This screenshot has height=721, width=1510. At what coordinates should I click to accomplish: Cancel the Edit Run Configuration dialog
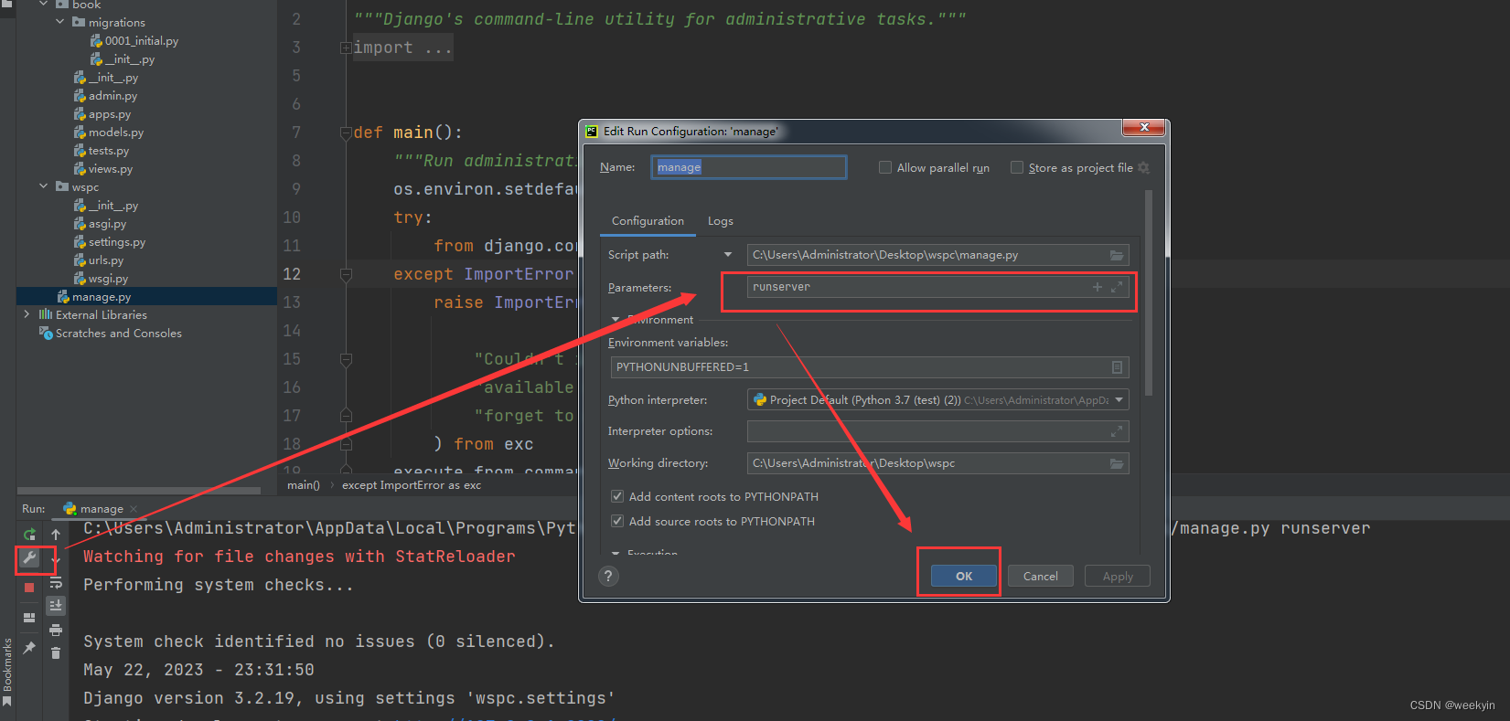point(1041,576)
